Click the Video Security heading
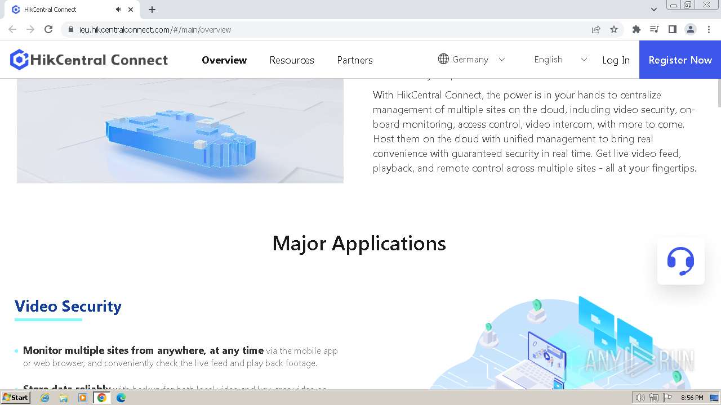Screen dimensions: 721x405 pos(68,306)
